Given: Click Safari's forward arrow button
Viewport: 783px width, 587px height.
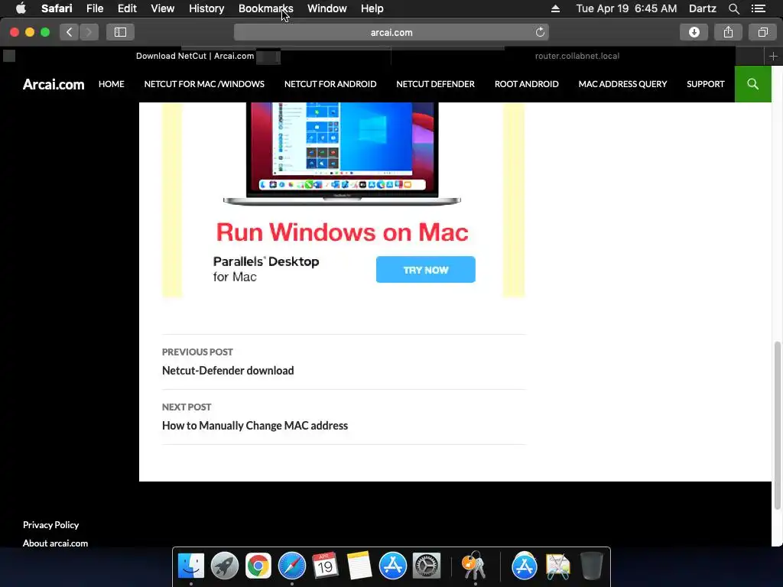Looking at the screenshot, I should click(x=89, y=32).
